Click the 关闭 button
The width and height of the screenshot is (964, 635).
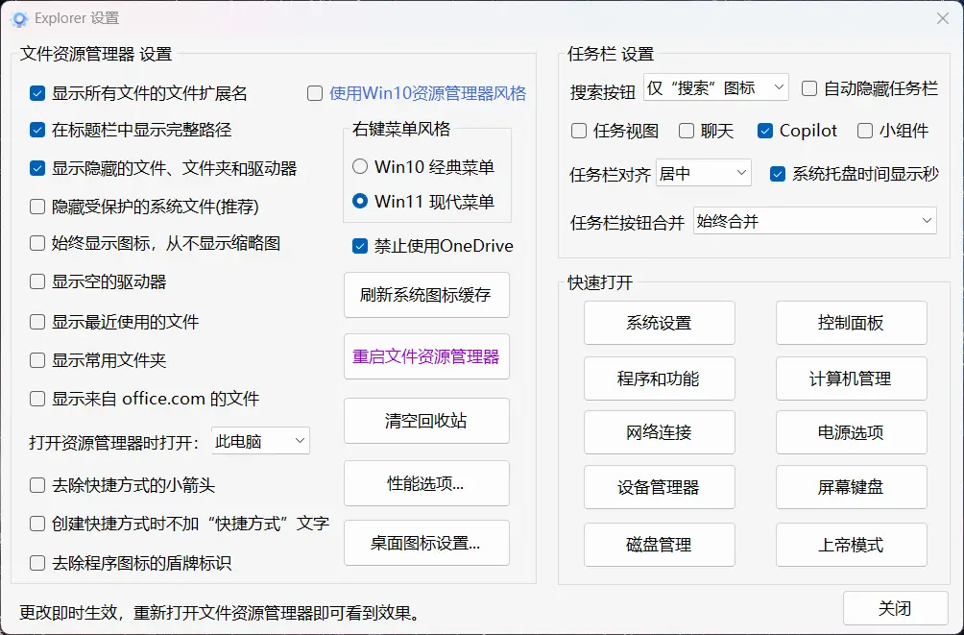895,608
